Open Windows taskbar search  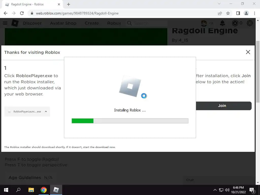tap(18, 190)
